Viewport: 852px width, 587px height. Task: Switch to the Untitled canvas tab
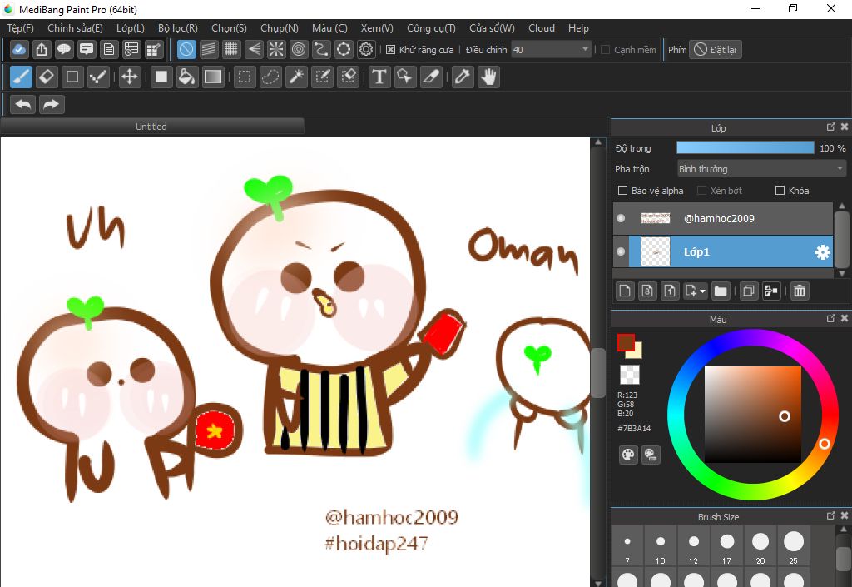click(151, 126)
